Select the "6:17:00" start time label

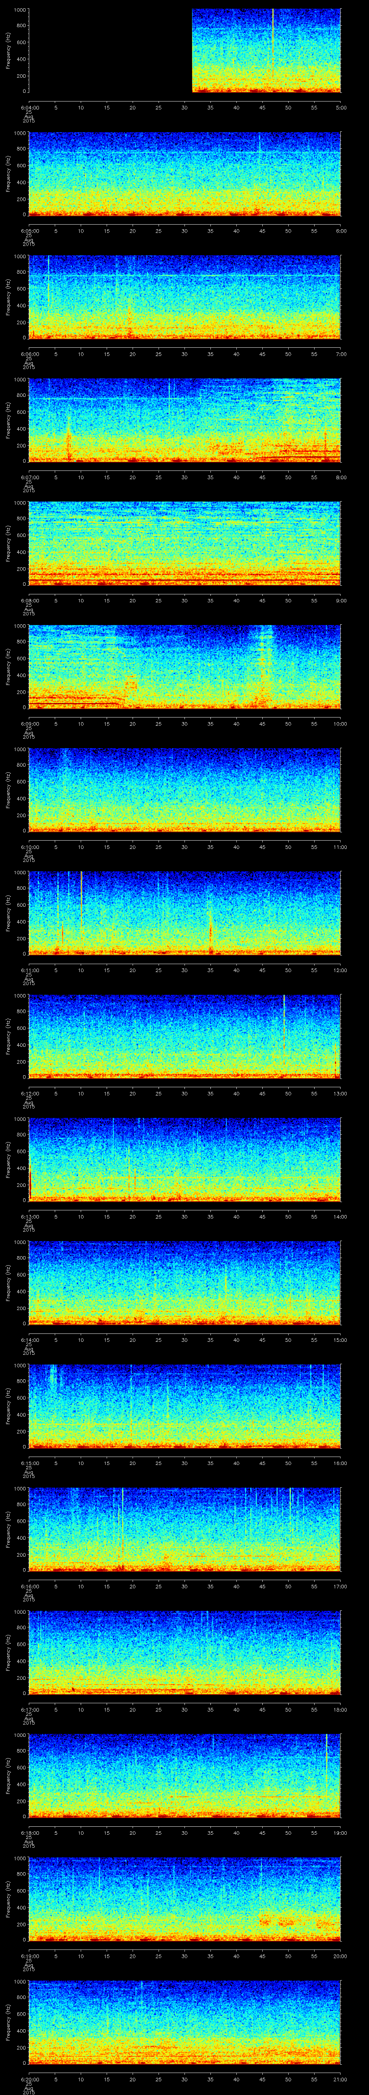click(x=29, y=1709)
